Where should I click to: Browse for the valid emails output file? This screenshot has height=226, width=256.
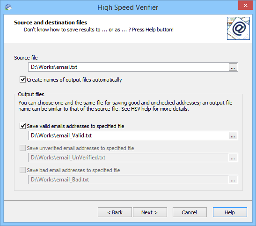[233, 136]
